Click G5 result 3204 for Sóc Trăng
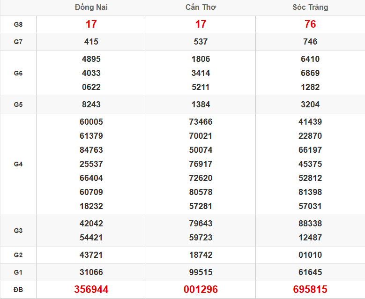365x299 pixels. [x=310, y=105]
